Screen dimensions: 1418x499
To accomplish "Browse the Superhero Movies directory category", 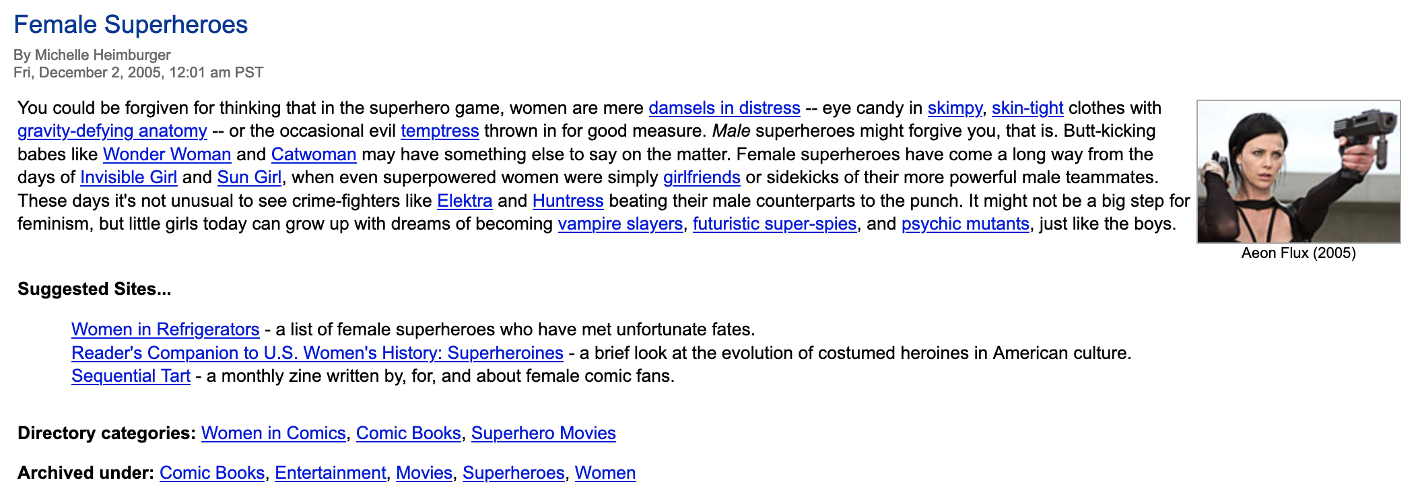I will pyautogui.click(x=543, y=433).
